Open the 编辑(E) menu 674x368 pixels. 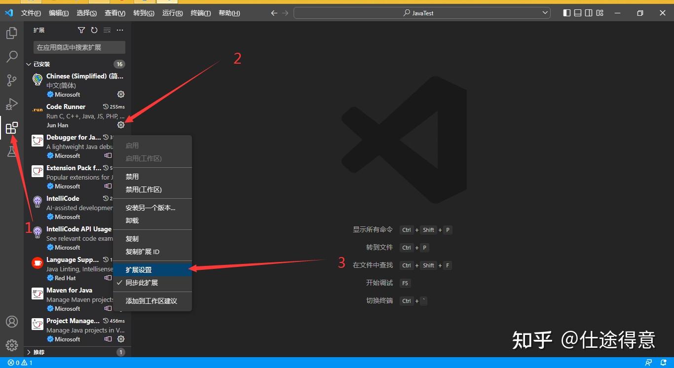(x=59, y=13)
